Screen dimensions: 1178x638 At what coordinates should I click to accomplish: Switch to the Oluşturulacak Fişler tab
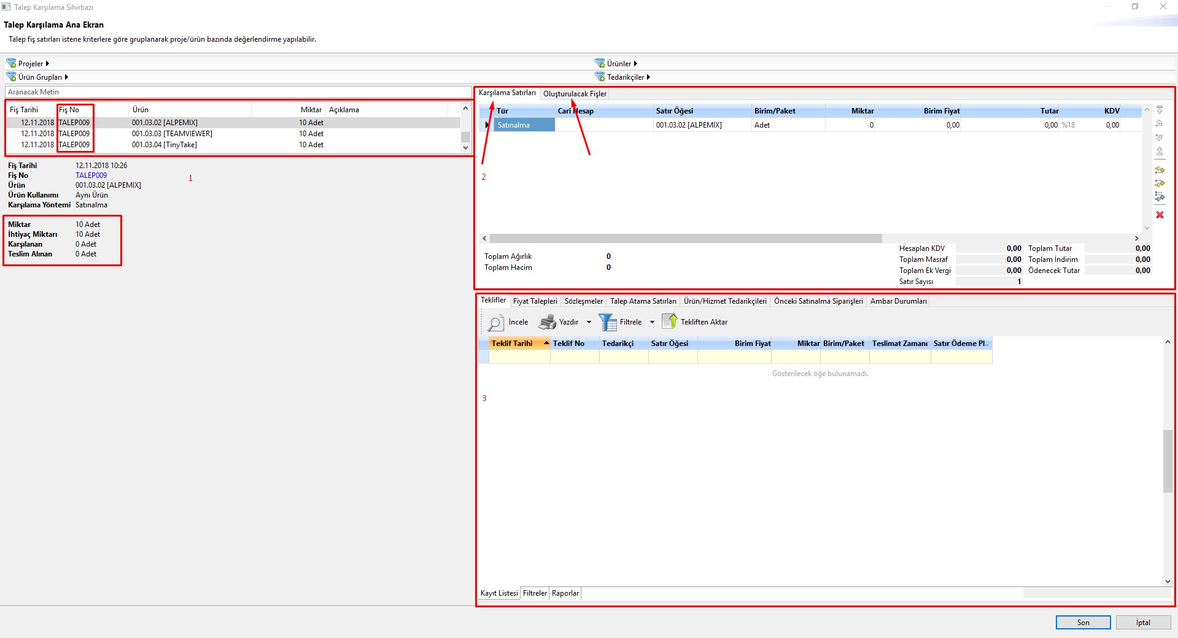(575, 94)
